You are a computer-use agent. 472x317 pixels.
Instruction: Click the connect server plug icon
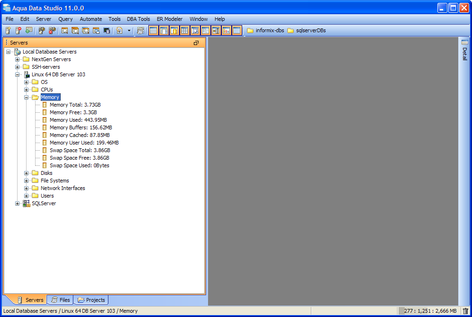[x=42, y=30]
